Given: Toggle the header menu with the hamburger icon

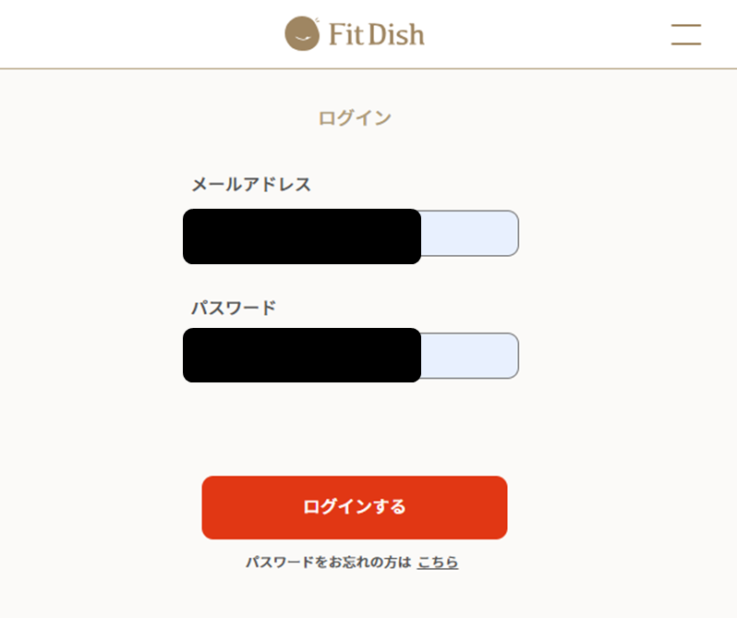Looking at the screenshot, I should [685, 34].
